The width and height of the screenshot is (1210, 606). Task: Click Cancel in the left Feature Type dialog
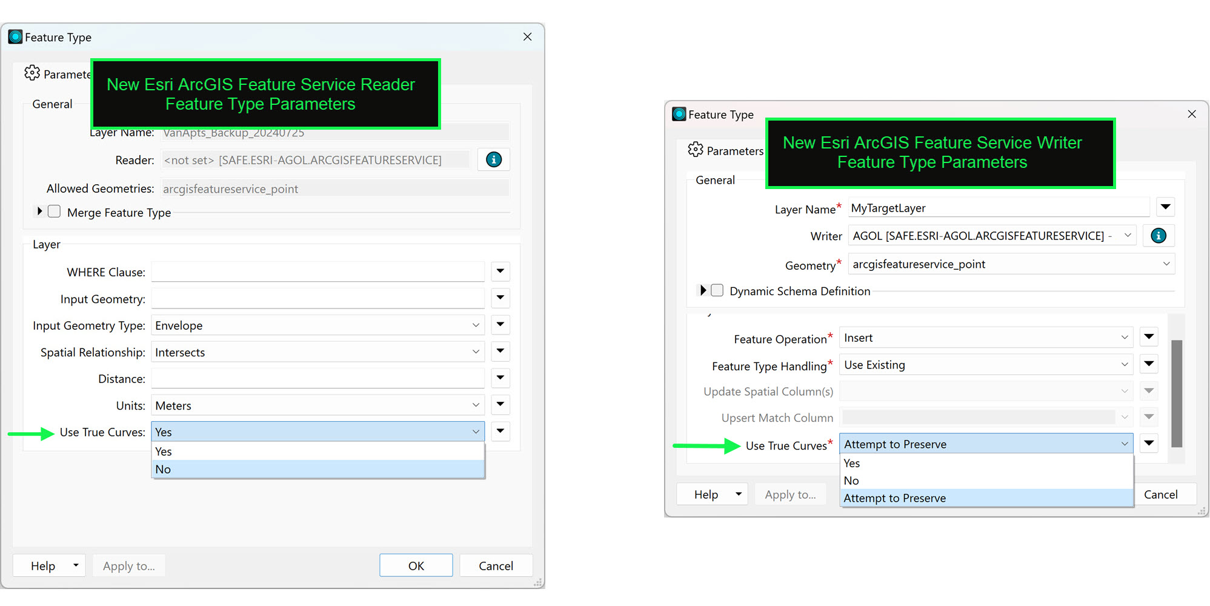coord(496,565)
